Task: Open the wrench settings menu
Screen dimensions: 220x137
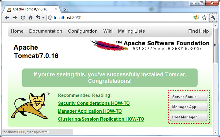Action: (x=213, y=18)
